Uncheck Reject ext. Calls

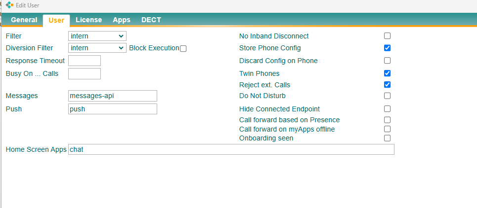pos(387,85)
